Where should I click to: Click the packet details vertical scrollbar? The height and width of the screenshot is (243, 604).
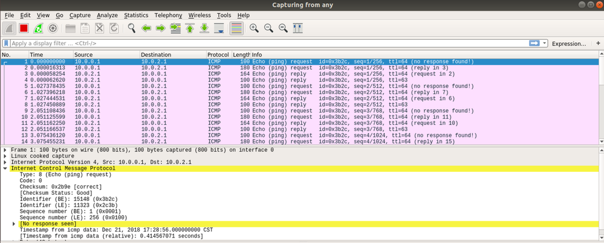click(x=602, y=194)
